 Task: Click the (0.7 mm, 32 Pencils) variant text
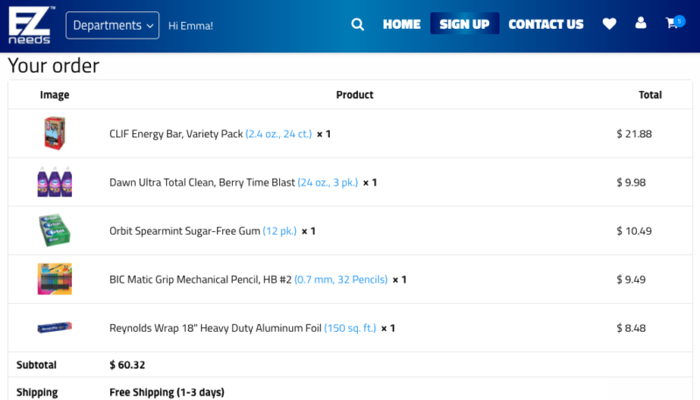pos(340,280)
